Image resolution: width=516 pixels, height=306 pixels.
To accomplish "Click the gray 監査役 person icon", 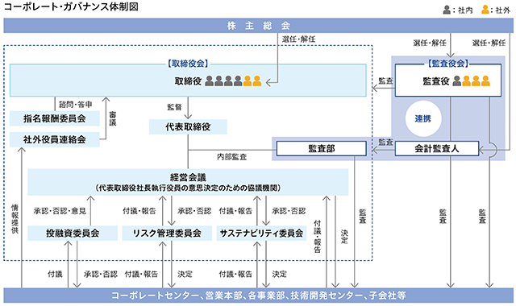I will (x=457, y=81).
